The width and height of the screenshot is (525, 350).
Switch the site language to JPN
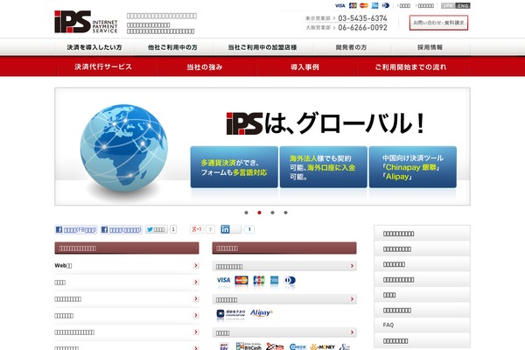448,6
